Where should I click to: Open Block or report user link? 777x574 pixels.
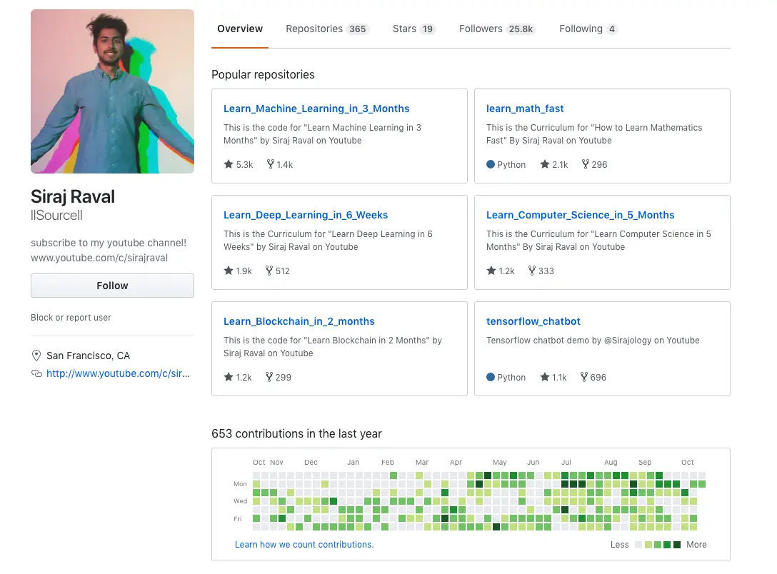[x=71, y=318]
